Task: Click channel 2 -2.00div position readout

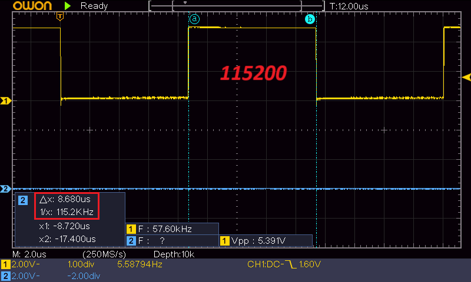Action: (84, 276)
